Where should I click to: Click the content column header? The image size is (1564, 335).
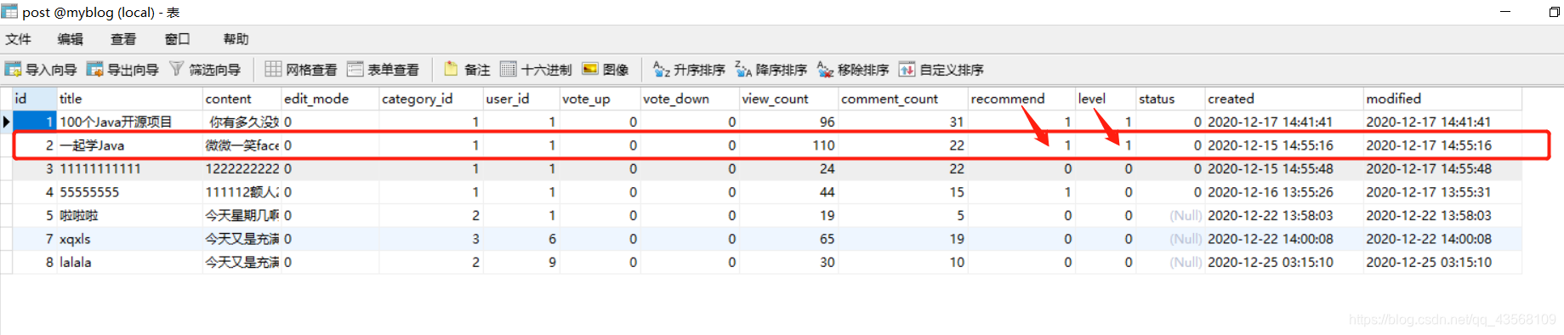click(242, 99)
